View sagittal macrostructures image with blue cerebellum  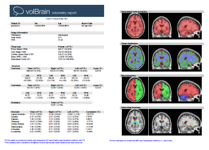pos(189,90)
